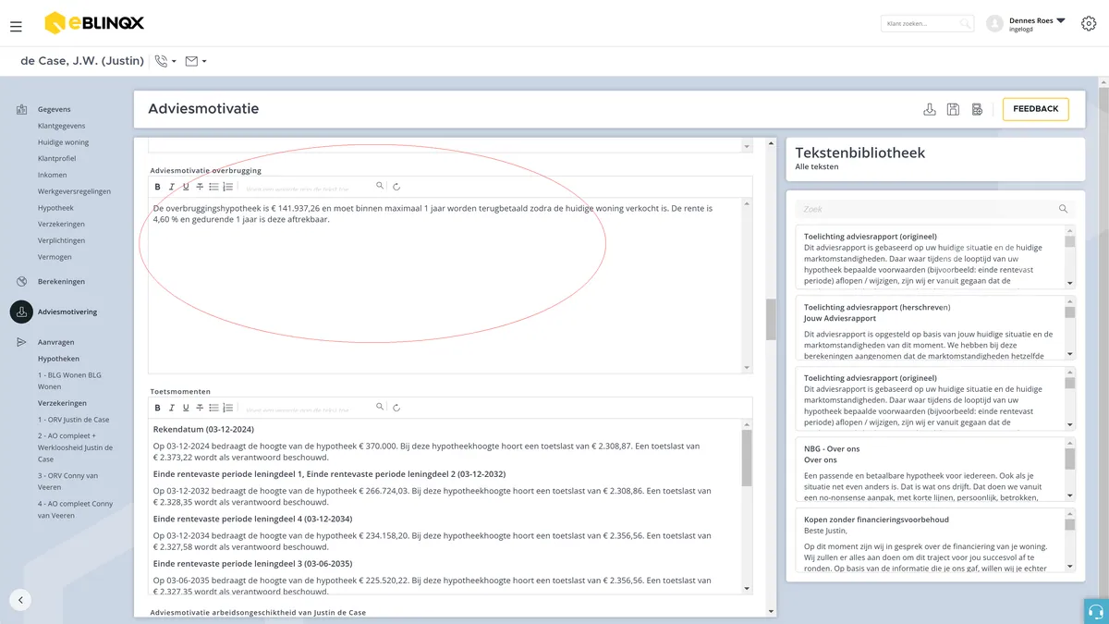Open the email dropdown next to client name
The image size is (1109, 624).
[195, 61]
